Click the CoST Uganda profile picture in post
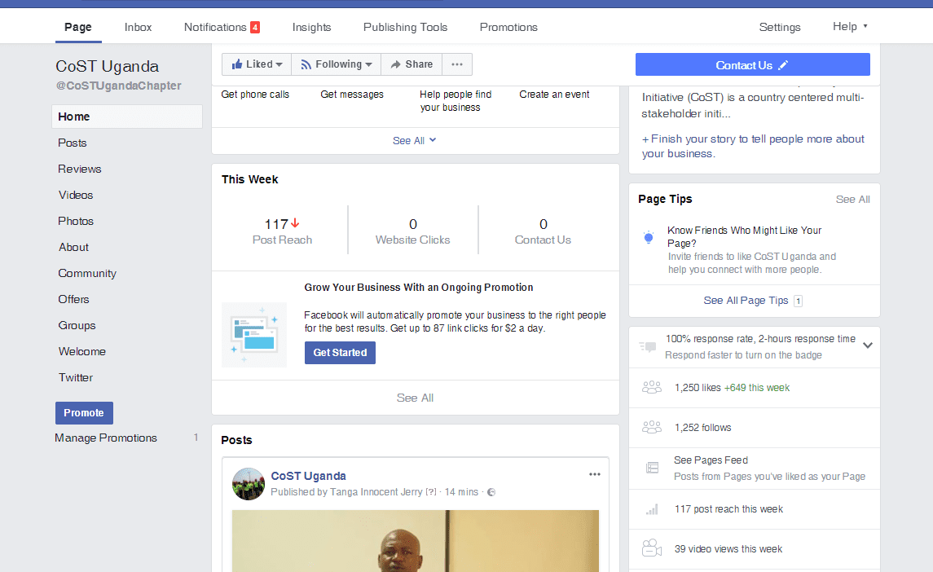Viewport: 933px width, 572px height. [x=249, y=483]
